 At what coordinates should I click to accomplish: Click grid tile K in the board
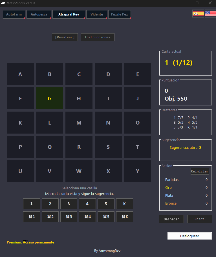pyautogui.click(x=20, y=123)
